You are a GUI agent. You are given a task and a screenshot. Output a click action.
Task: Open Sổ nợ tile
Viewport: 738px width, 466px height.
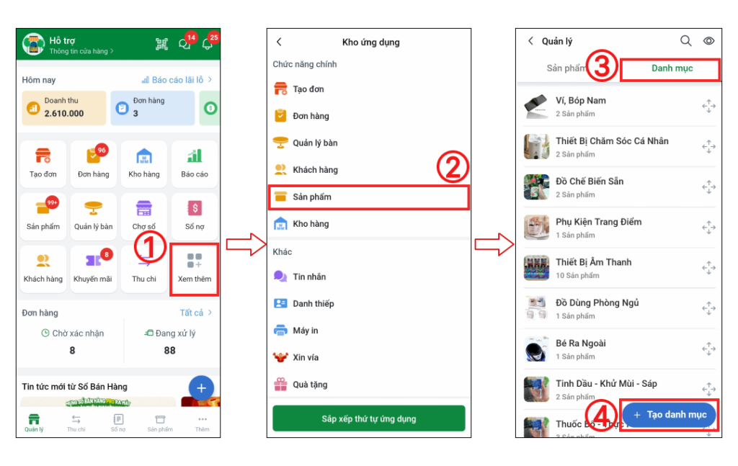pyautogui.click(x=195, y=216)
